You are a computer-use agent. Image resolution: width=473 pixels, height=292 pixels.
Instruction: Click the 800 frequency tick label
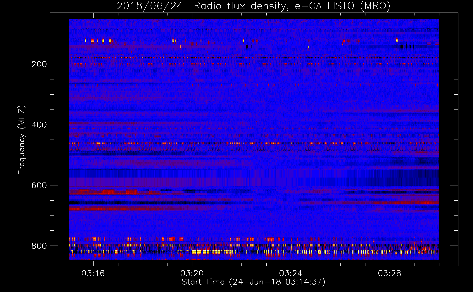39,246
